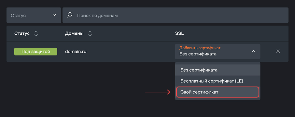Screen dimensions: 295x117
Task: Sort descending with Статус column down arrow
Action: coord(36,35)
